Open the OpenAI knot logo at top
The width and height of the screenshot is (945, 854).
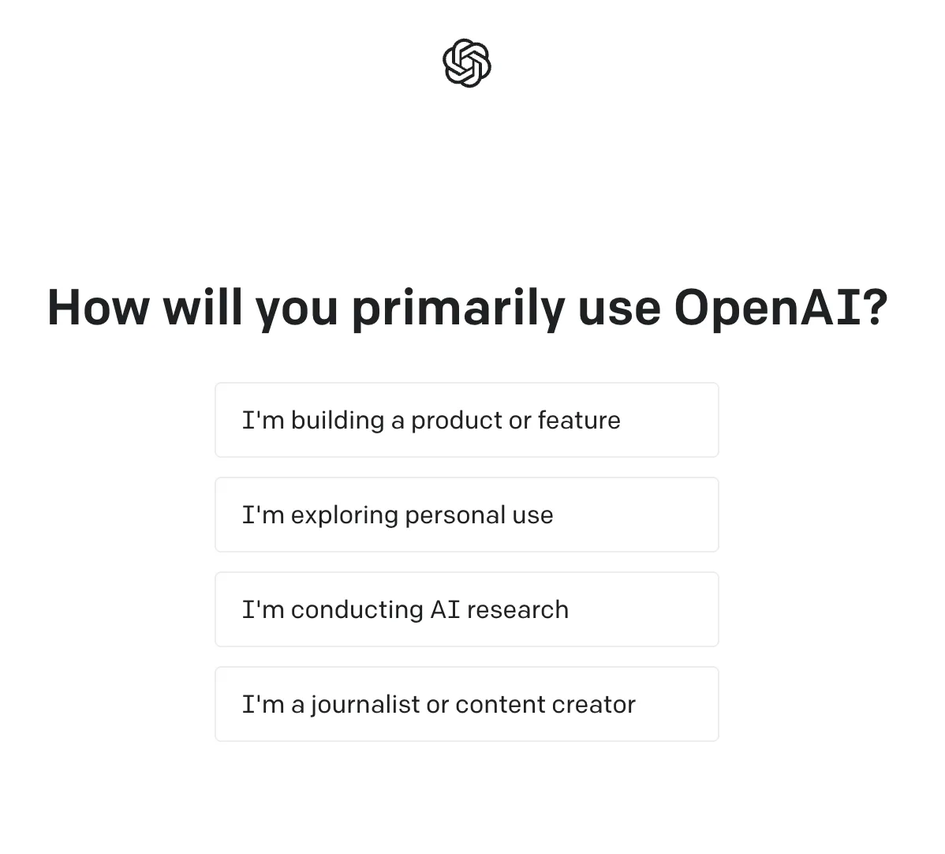467,63
